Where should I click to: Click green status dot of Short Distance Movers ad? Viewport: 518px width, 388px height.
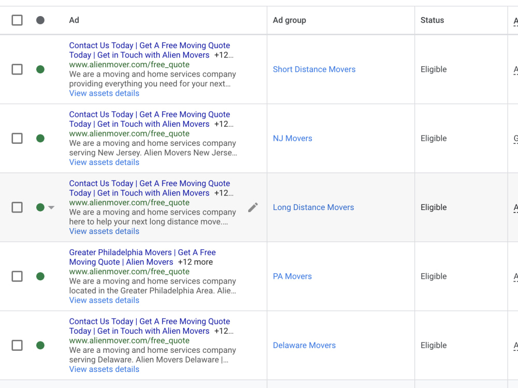[x=40, y=69]
